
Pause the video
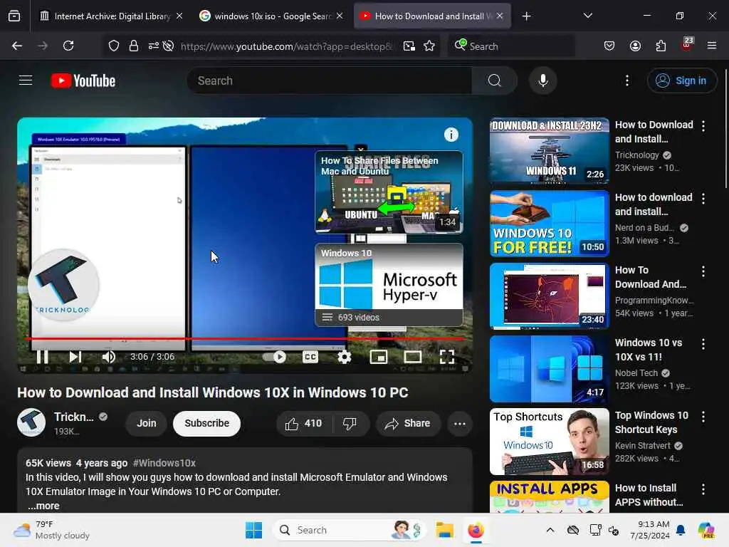pos(42,357)
